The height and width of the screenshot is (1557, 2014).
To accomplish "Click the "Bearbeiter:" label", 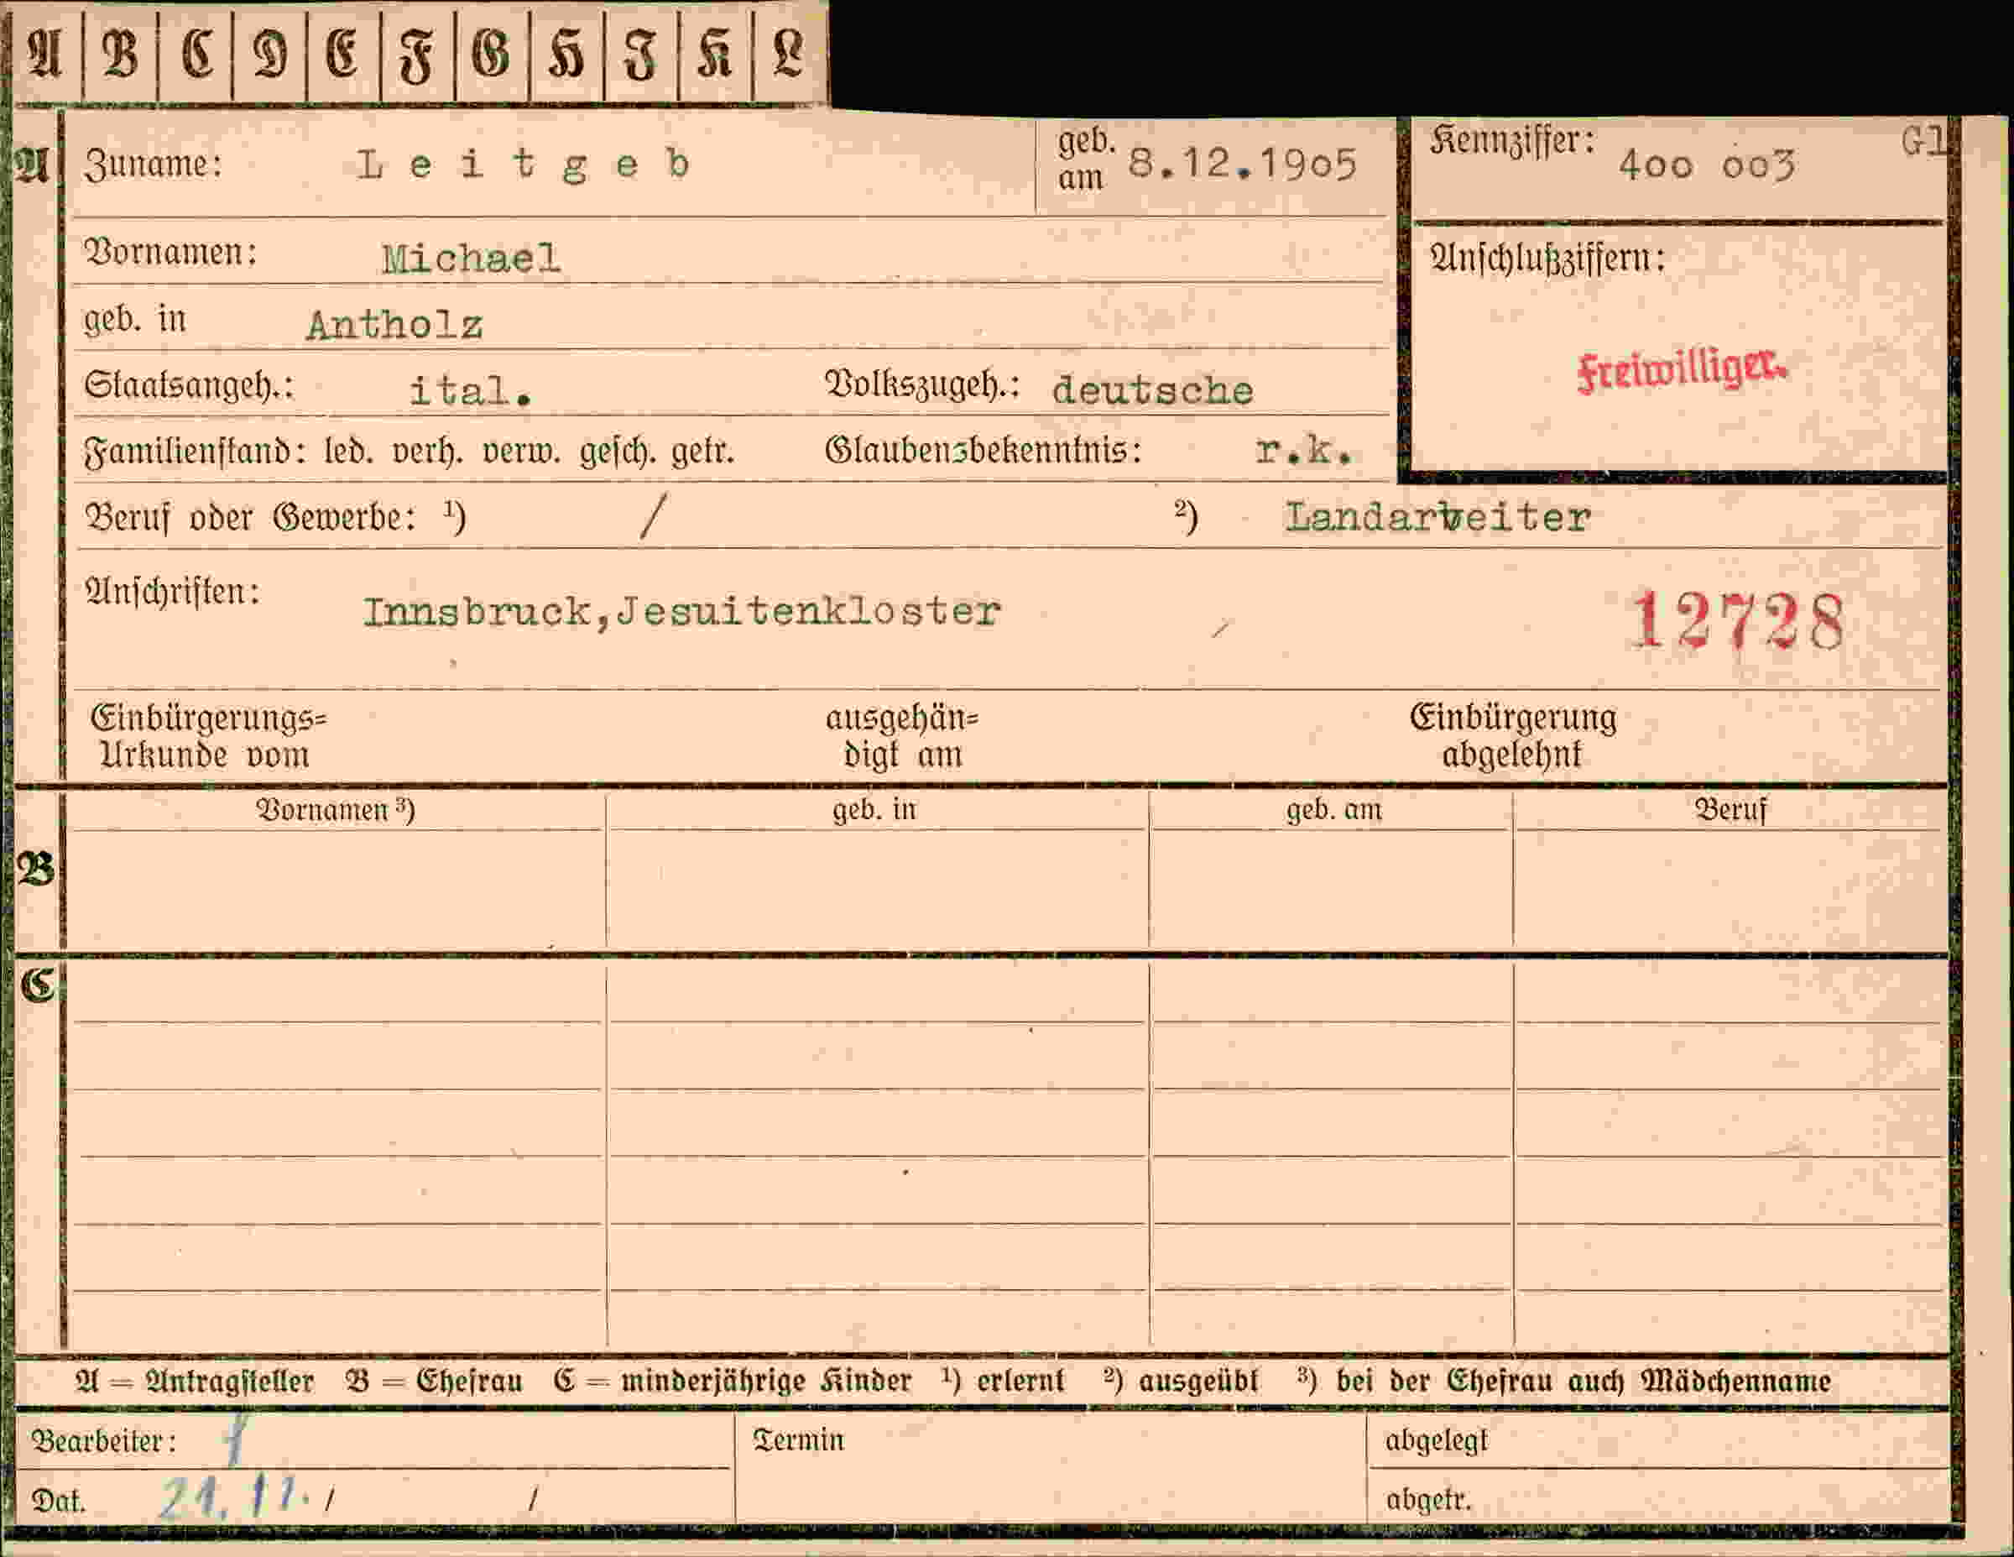I will tap(103, 1441).
